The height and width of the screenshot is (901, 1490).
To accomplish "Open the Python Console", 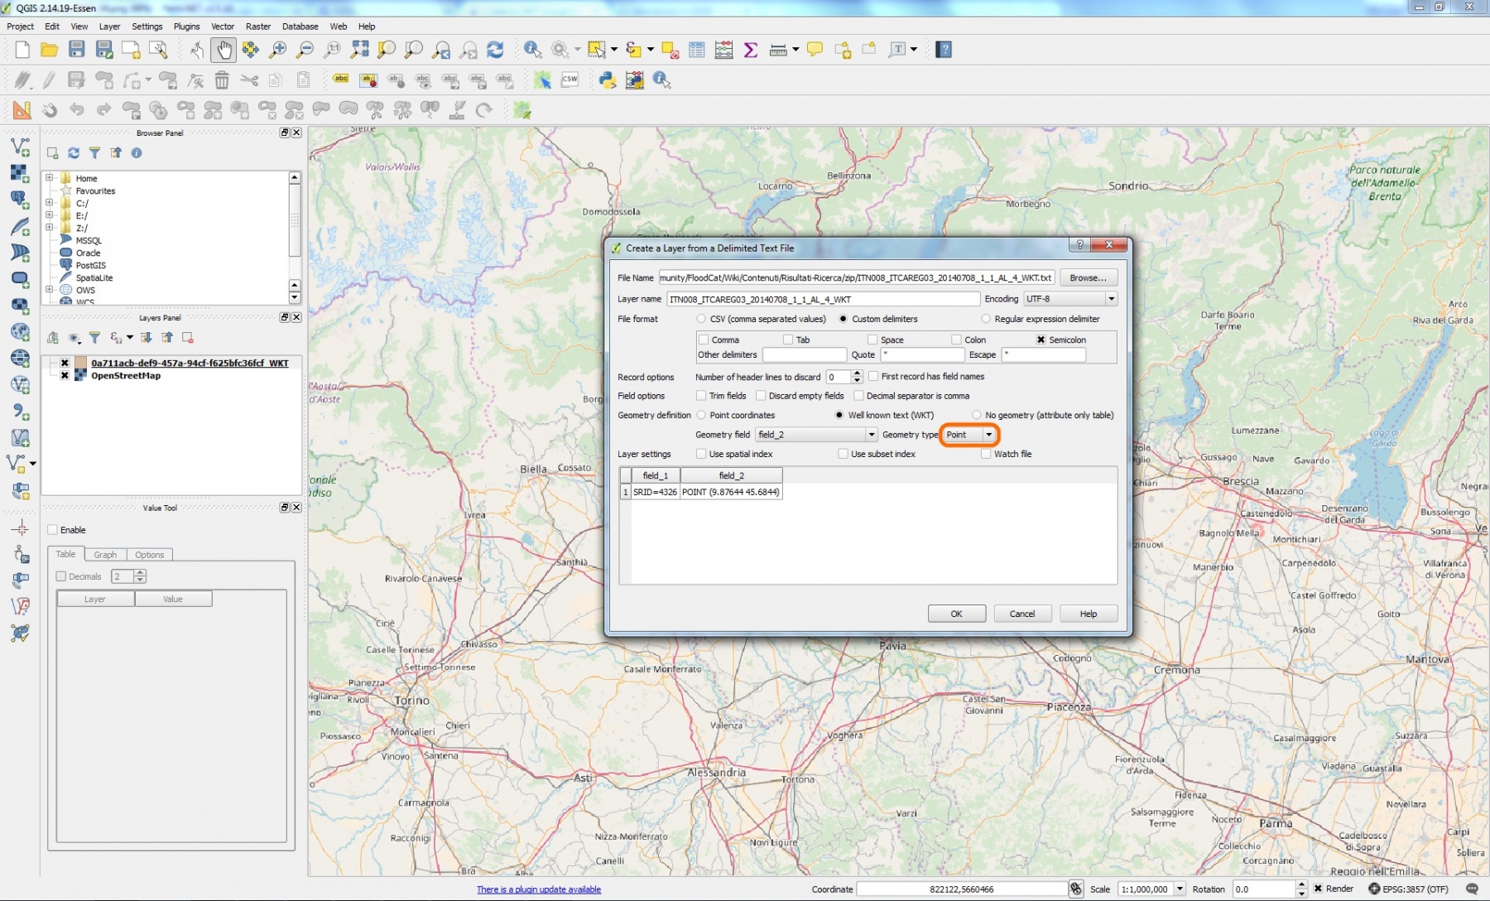I will 608,80.
